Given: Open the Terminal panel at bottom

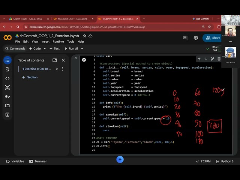Looking at the screenshot, I should pos(38,161).
